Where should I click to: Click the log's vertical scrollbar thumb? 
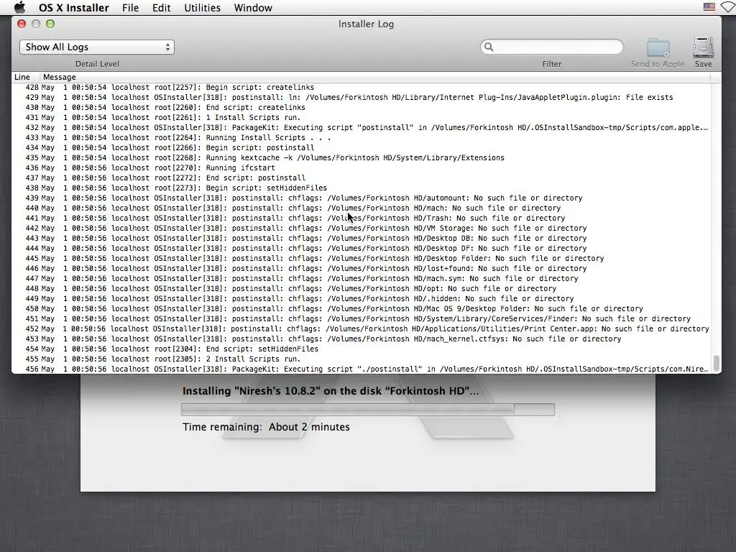coord(717,363)
